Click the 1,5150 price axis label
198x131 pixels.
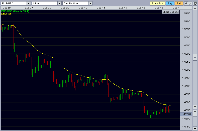pyautogui.click(x=186, y=14)
